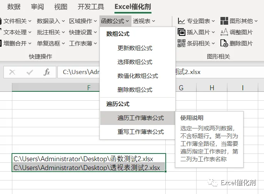Click the 插入图片 picture icon

click(x=182, y=32)
